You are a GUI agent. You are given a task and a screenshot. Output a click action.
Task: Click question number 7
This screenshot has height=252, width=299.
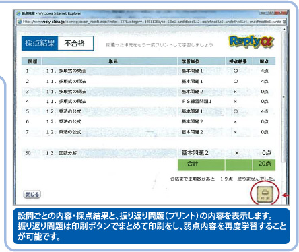click(27, 132)
